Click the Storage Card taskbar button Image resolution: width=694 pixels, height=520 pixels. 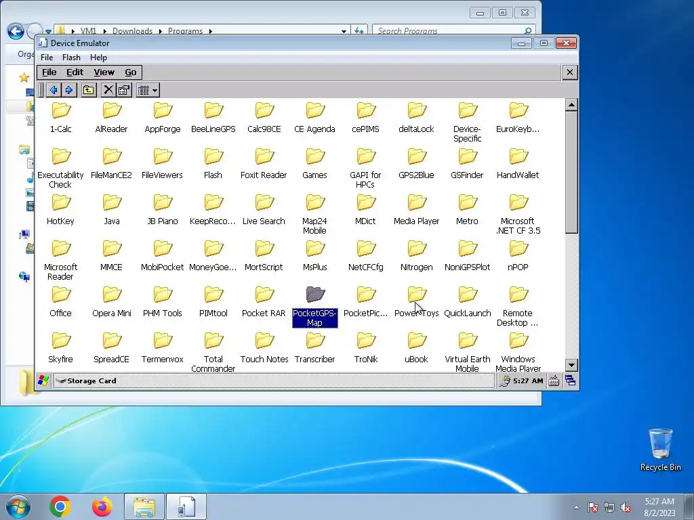coord(274,381)
